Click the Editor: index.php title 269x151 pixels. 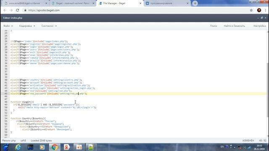point(13,18)
